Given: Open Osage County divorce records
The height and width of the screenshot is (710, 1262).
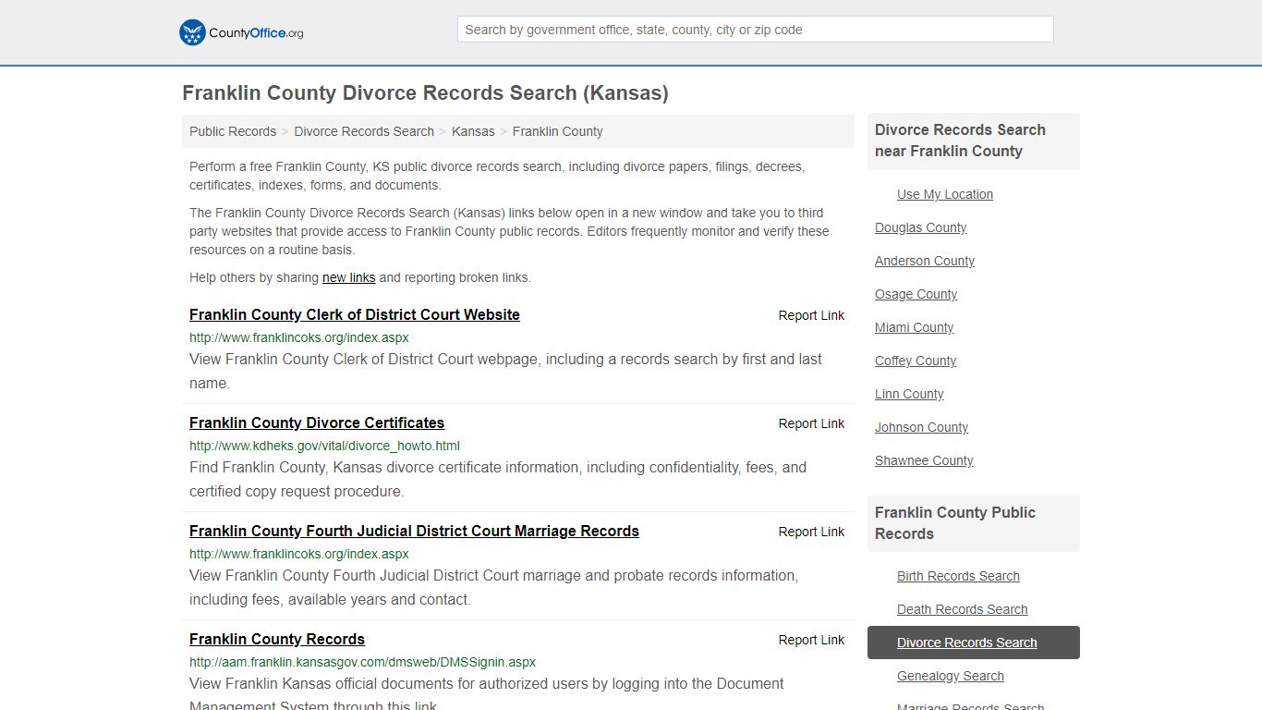Looking at the screenshot, I should (916, 294).
